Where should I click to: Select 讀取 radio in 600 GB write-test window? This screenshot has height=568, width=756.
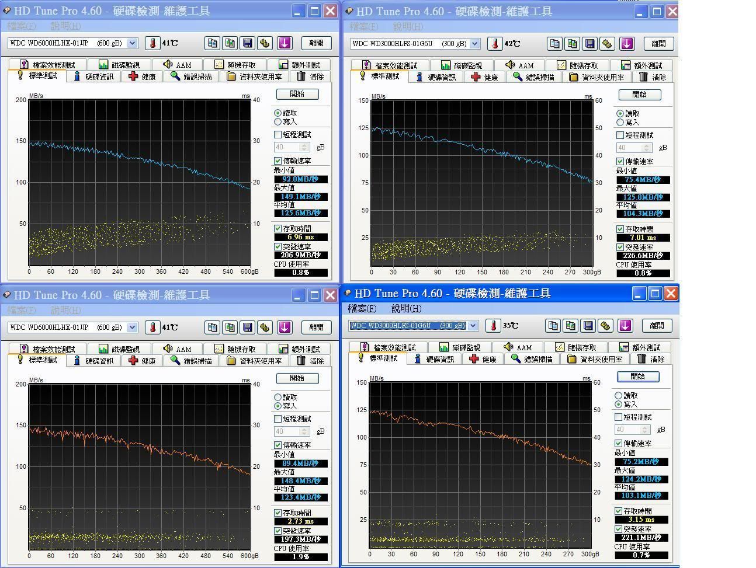coord(278,397)
